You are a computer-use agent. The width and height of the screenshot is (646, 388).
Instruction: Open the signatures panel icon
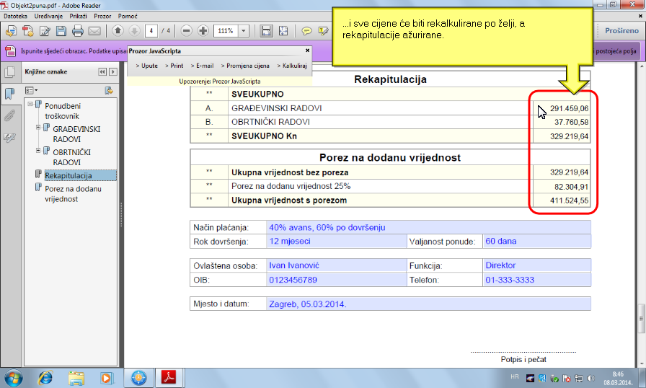10,138
